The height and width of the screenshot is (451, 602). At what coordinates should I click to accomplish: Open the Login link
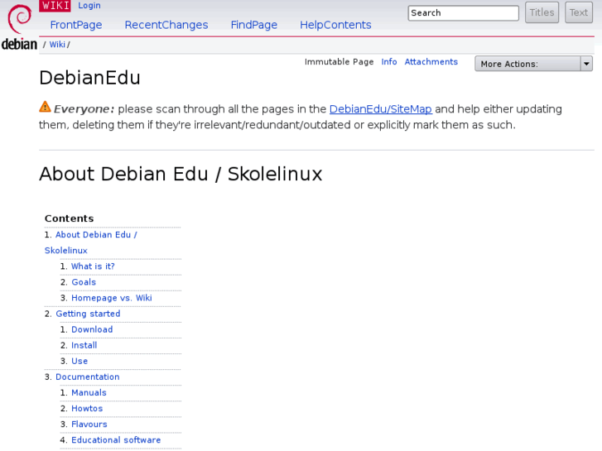click(89, 6)
